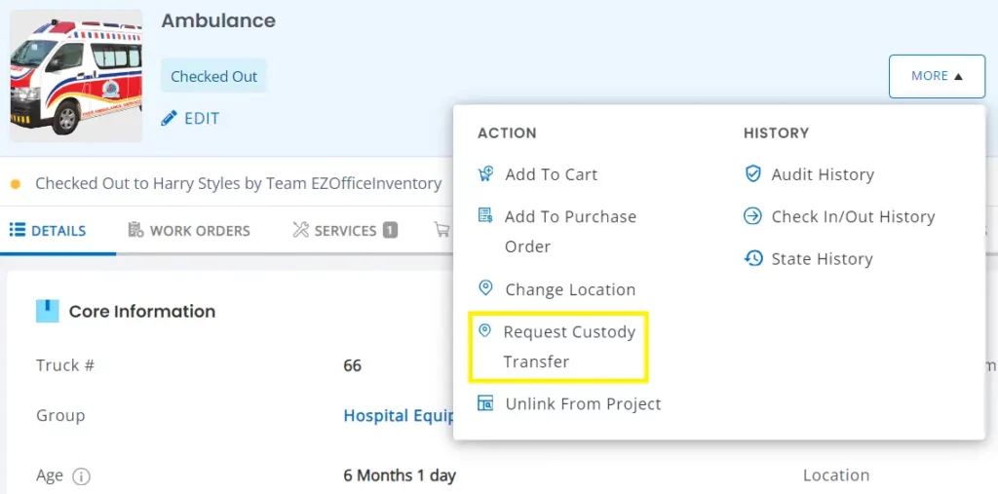Open the Hospital Equipment group link
Viewport: 998px width, 494px height.
point(399,415)
